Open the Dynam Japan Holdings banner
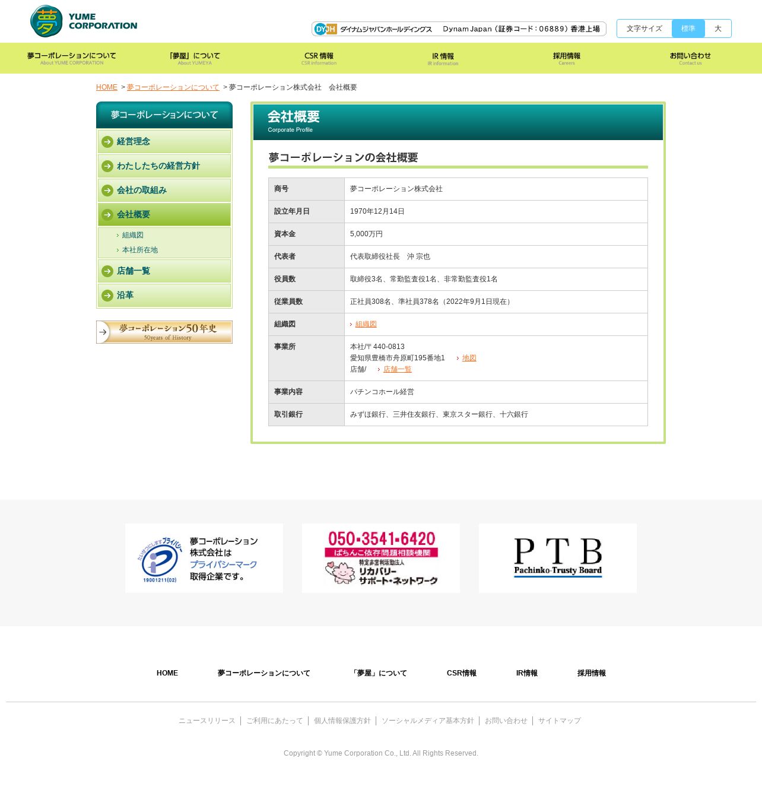 [459, 28]
